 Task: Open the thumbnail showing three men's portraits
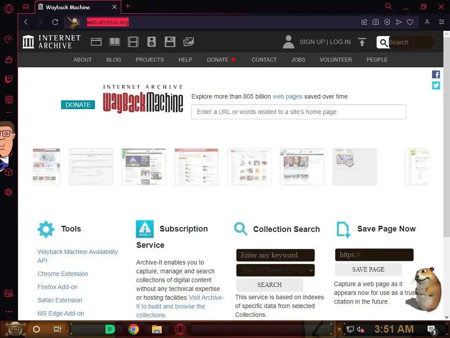(x=301, y=167)
